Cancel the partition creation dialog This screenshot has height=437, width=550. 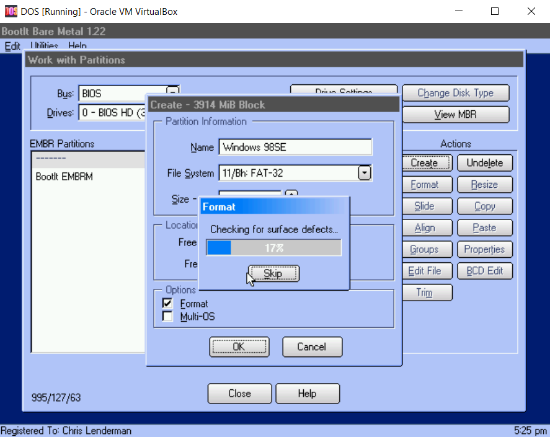(x=312, y=347)
